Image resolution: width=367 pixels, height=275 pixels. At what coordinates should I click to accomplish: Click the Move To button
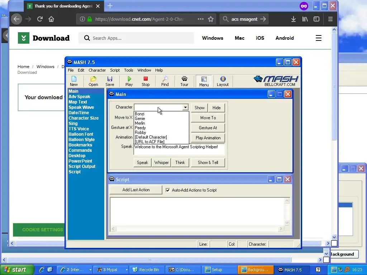click(x=208, y=117)
